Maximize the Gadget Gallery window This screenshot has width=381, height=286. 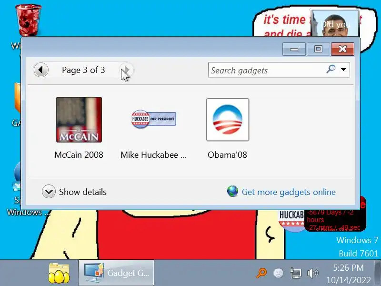(318, 49)
